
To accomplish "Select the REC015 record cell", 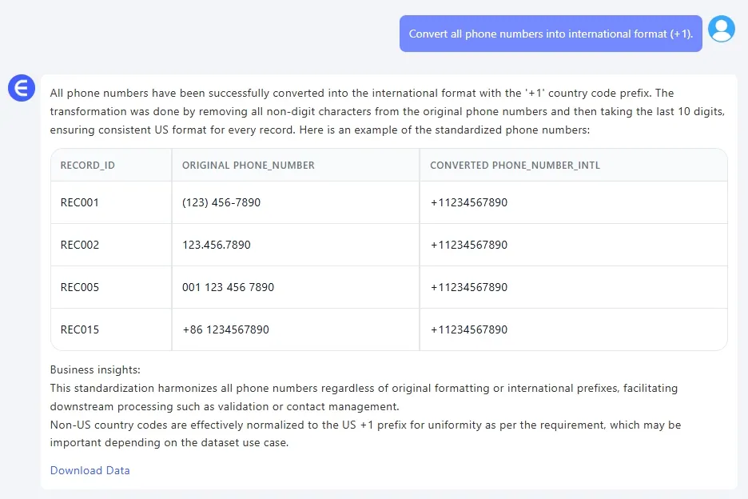I will [80, 329].
